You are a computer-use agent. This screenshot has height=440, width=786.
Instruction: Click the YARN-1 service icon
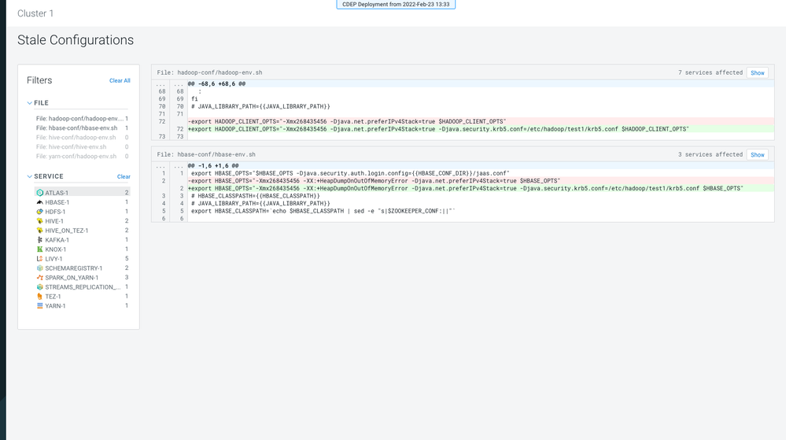pyautogui.click(x=39, y=305)
